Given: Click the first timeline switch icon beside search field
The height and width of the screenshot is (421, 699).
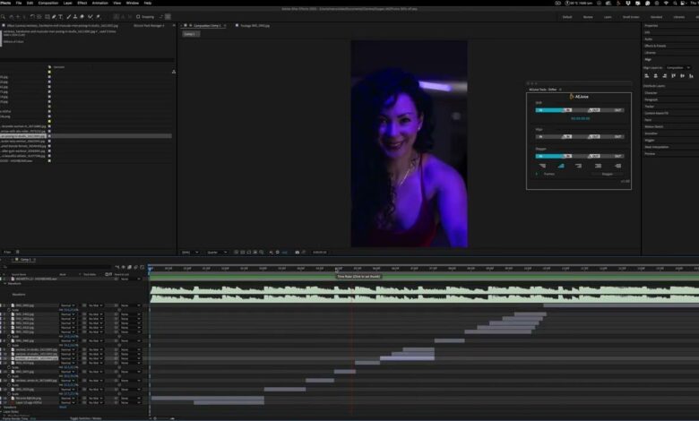Looking at the screenshot, I should pyautogui.click(x=117, y=267).
